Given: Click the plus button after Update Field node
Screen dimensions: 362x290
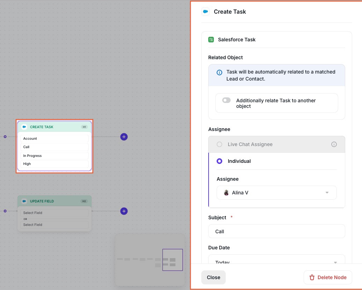Looking at the screenshot, I should 124,211.
